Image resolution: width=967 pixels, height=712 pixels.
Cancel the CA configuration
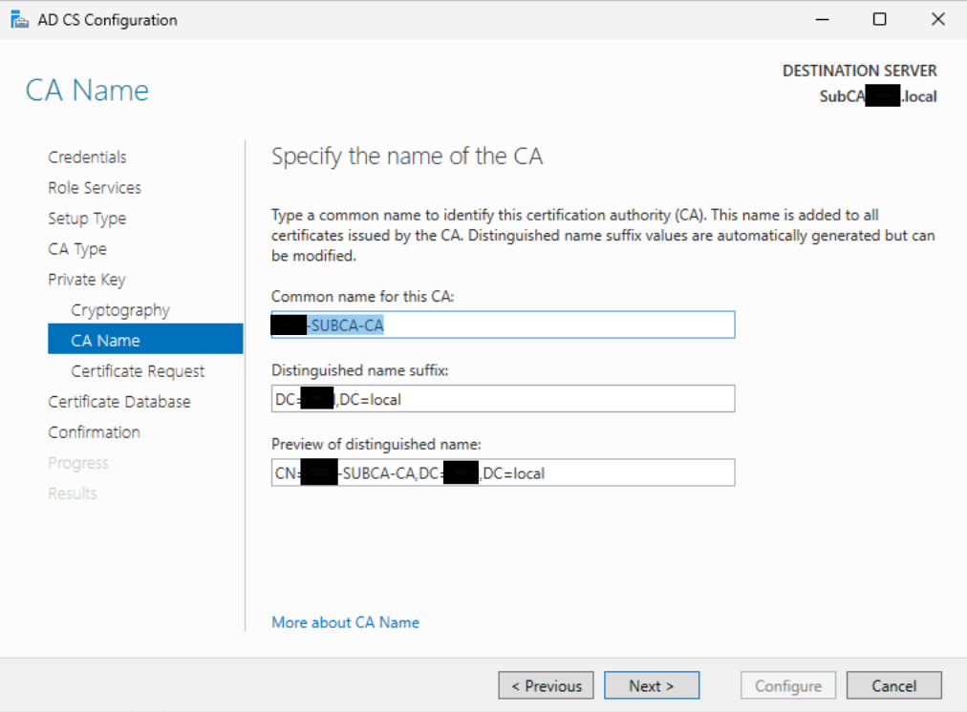pyautogui.click(x=893, y=685)
